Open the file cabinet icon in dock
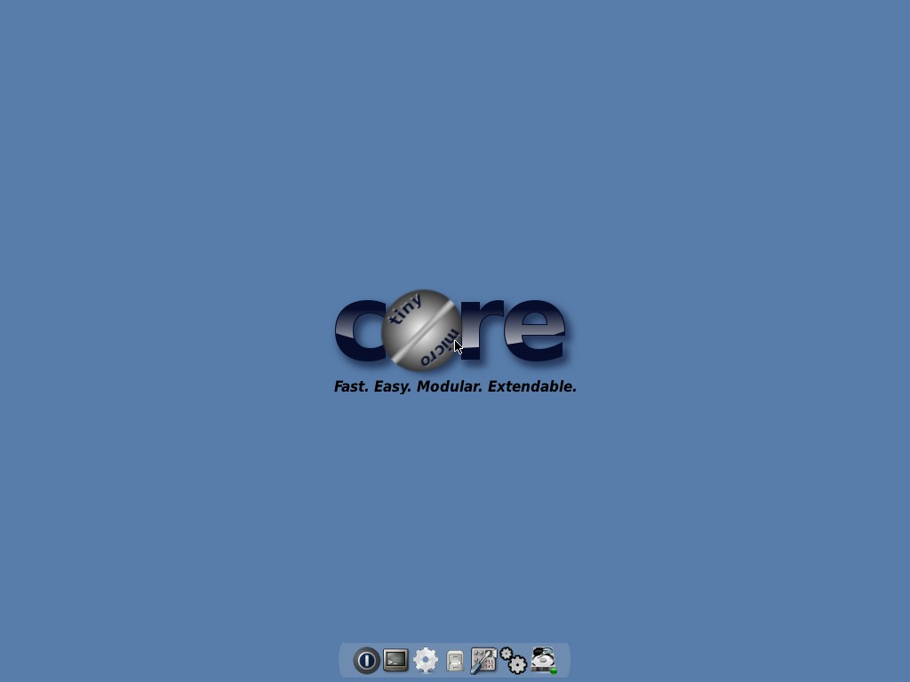The height and width of the screenshot is (682, 910). (x=455, y=661)
